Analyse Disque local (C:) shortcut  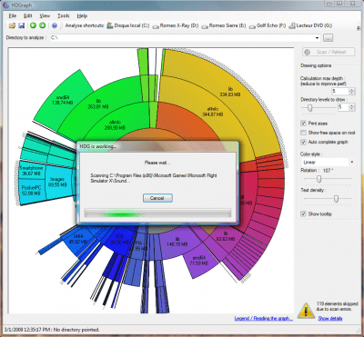point(128,25)
